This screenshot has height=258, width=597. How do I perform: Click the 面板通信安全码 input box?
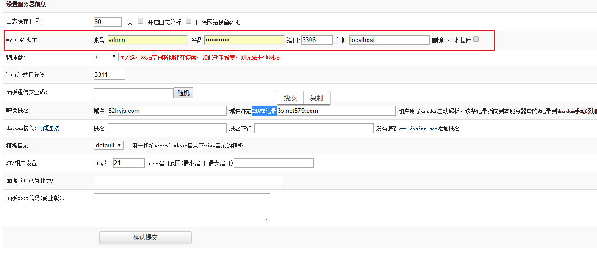(133, 93)
